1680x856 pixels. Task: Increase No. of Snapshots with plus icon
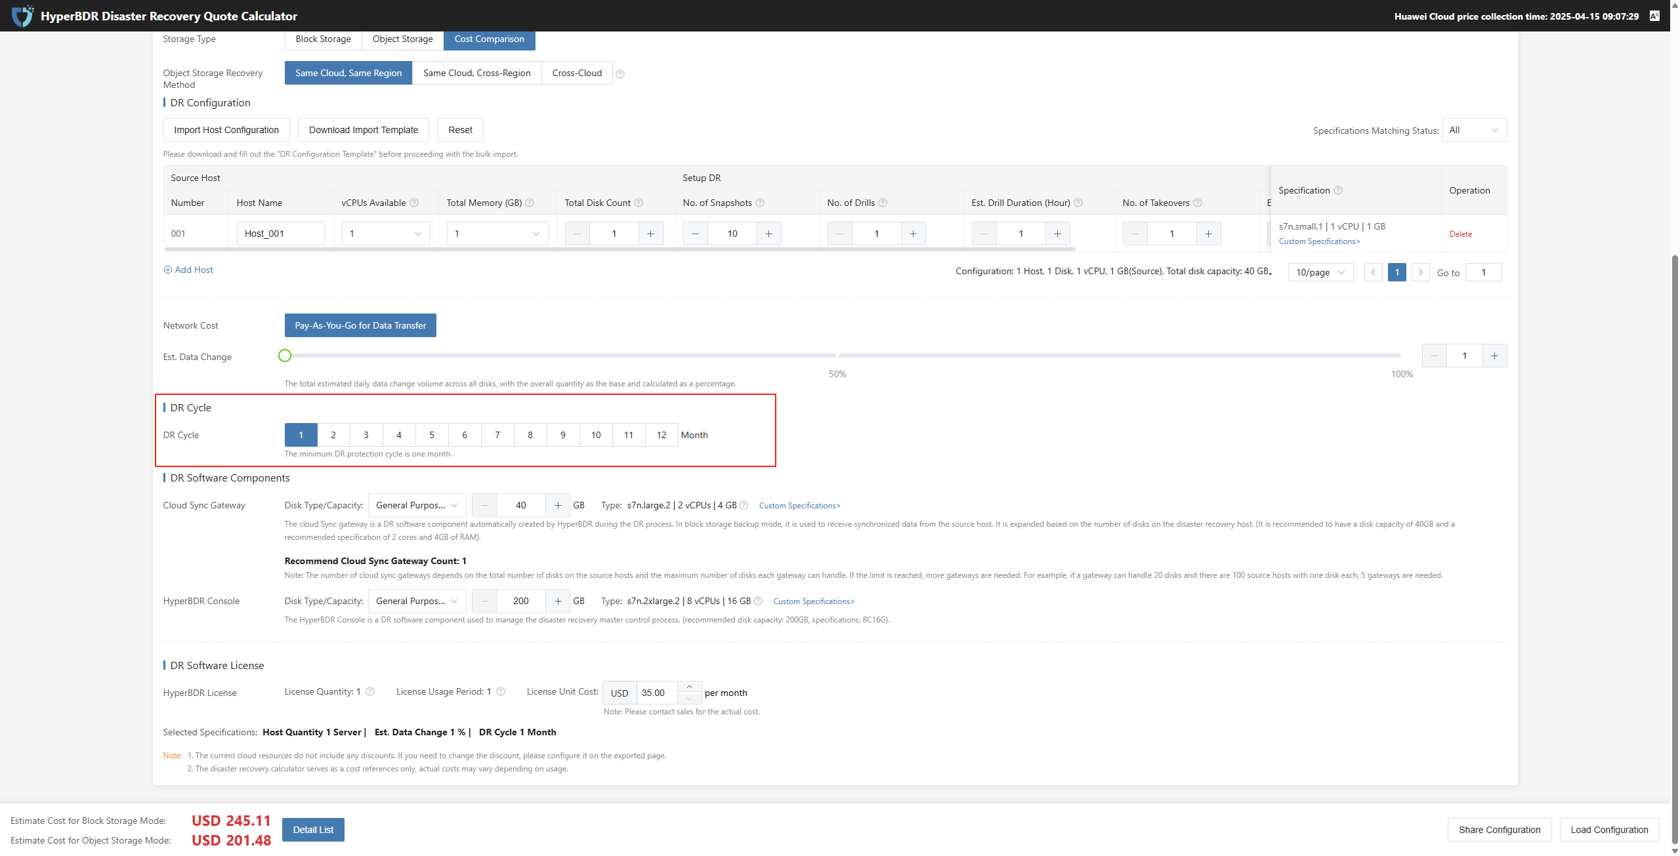pos(768,234)
